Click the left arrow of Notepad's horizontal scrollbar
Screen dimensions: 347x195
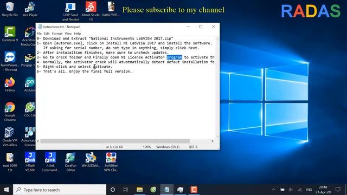point(38,141)
